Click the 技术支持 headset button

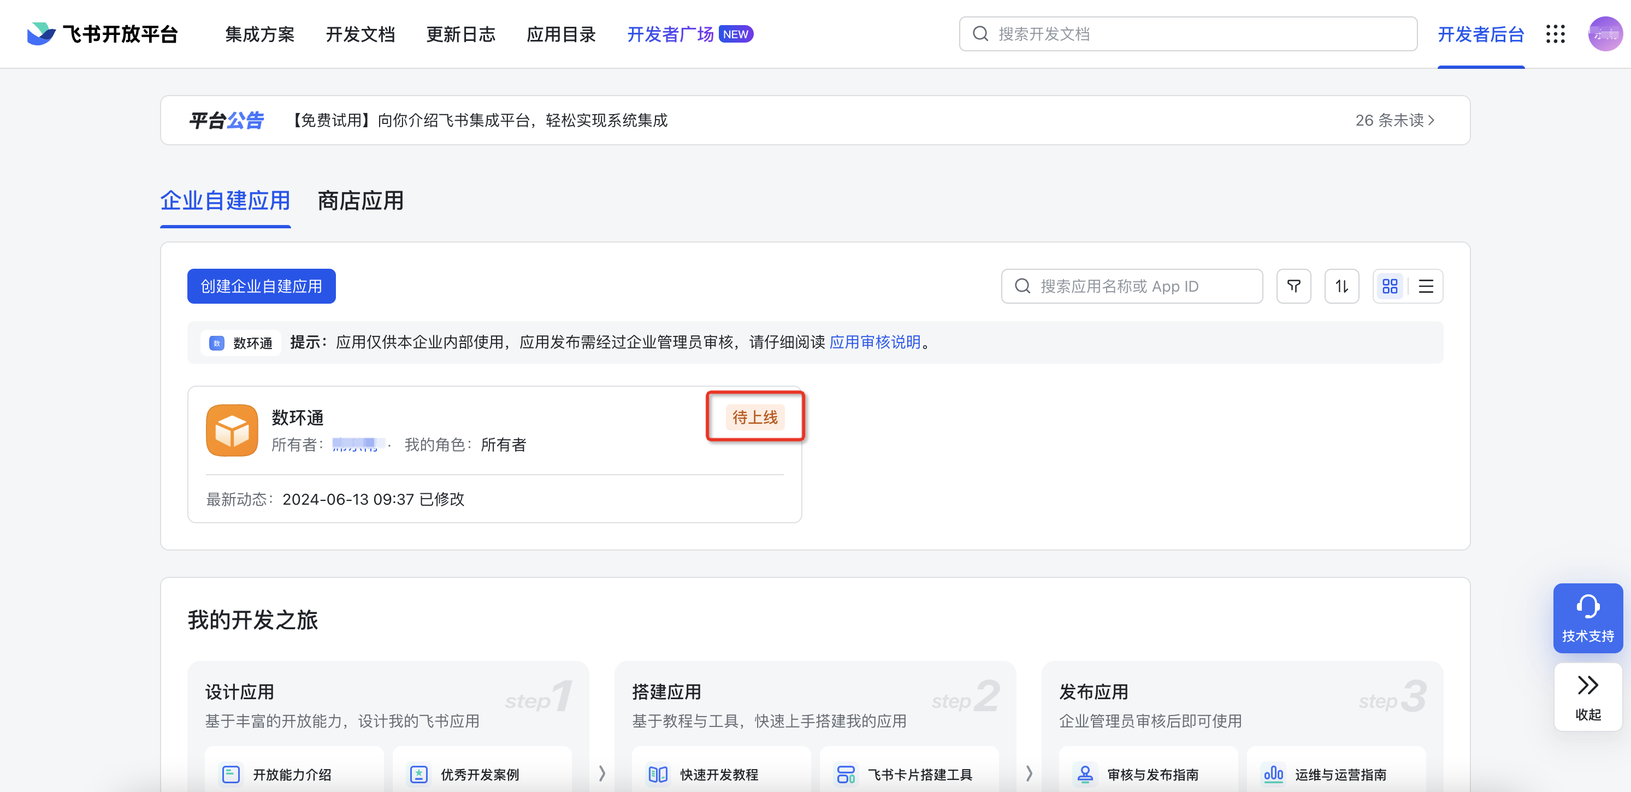1587,618
